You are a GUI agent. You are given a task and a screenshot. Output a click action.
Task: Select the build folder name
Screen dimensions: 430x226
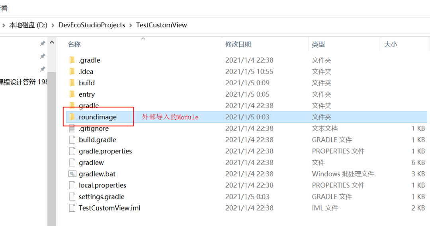[87, 83]
